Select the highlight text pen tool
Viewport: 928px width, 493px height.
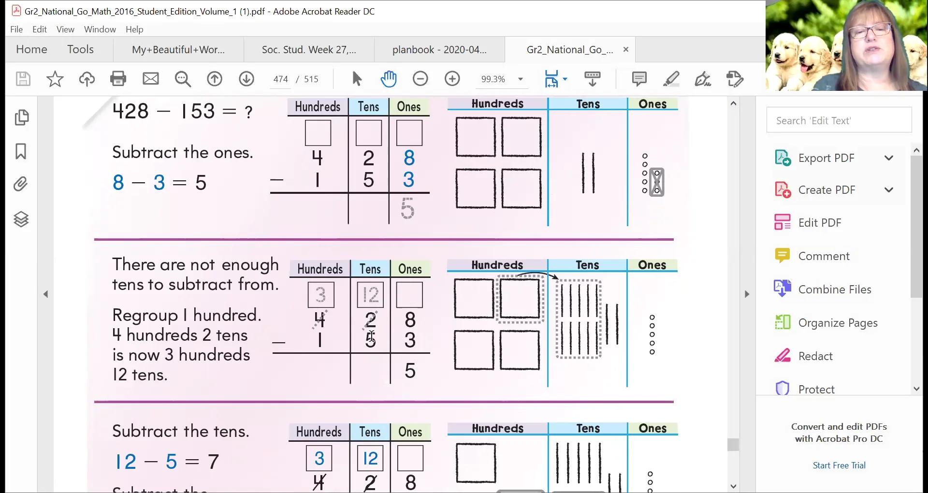(671, 79)
